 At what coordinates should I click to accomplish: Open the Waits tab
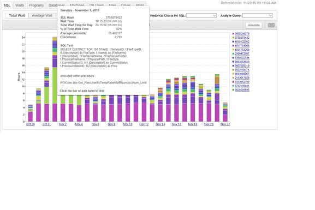(20, 5)
